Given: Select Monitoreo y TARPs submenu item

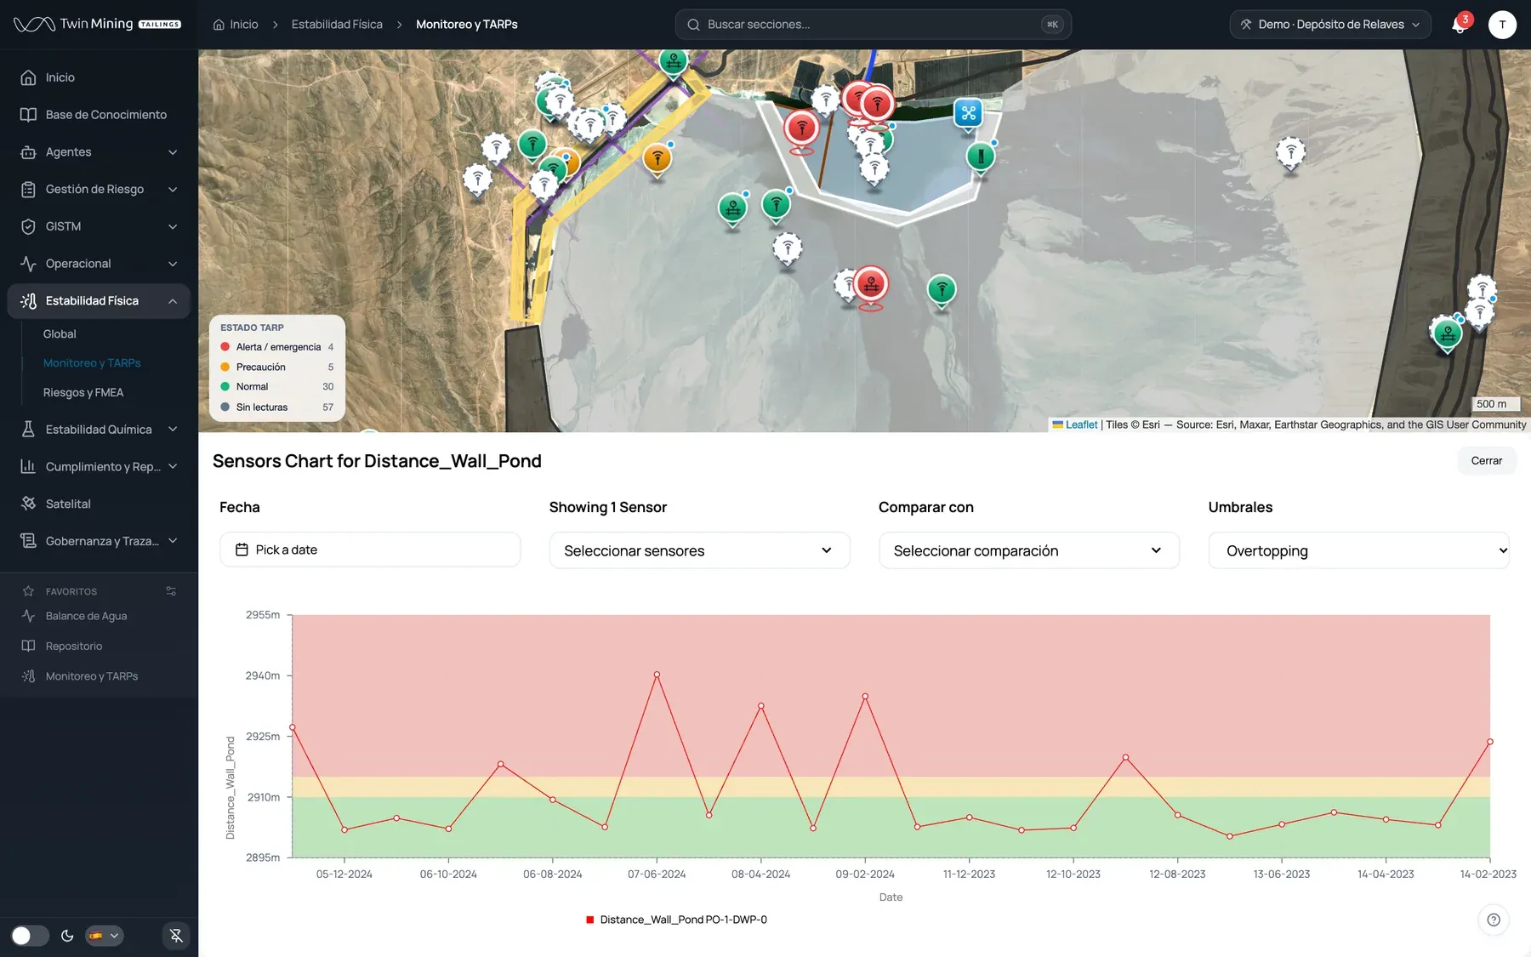Looking at the screenshot, I should pos(92,363).
